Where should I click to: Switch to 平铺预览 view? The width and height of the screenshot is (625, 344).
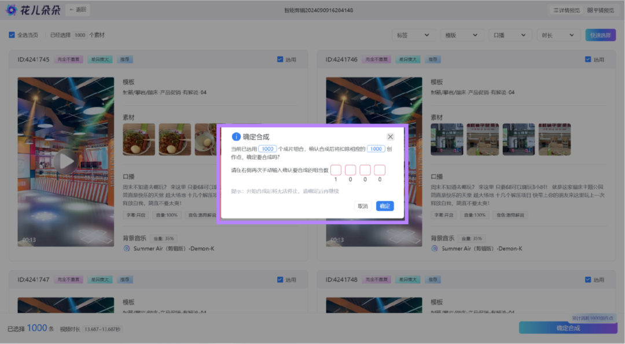point(601,10)
